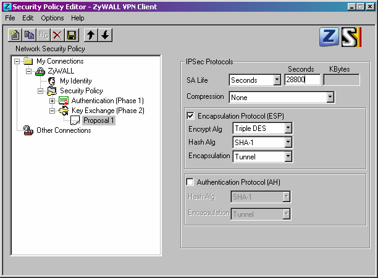The width and height of the screenshot is (378, 278).
Task: Open the Options menu
Action: (52, 18)
